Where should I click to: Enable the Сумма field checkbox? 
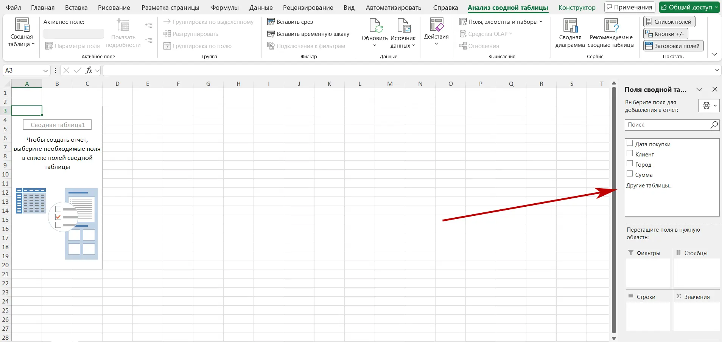[630, 174]
